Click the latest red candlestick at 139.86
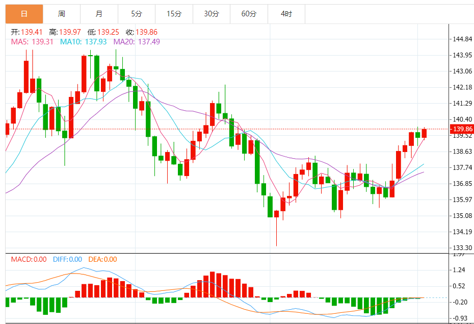 coord(424,133)
